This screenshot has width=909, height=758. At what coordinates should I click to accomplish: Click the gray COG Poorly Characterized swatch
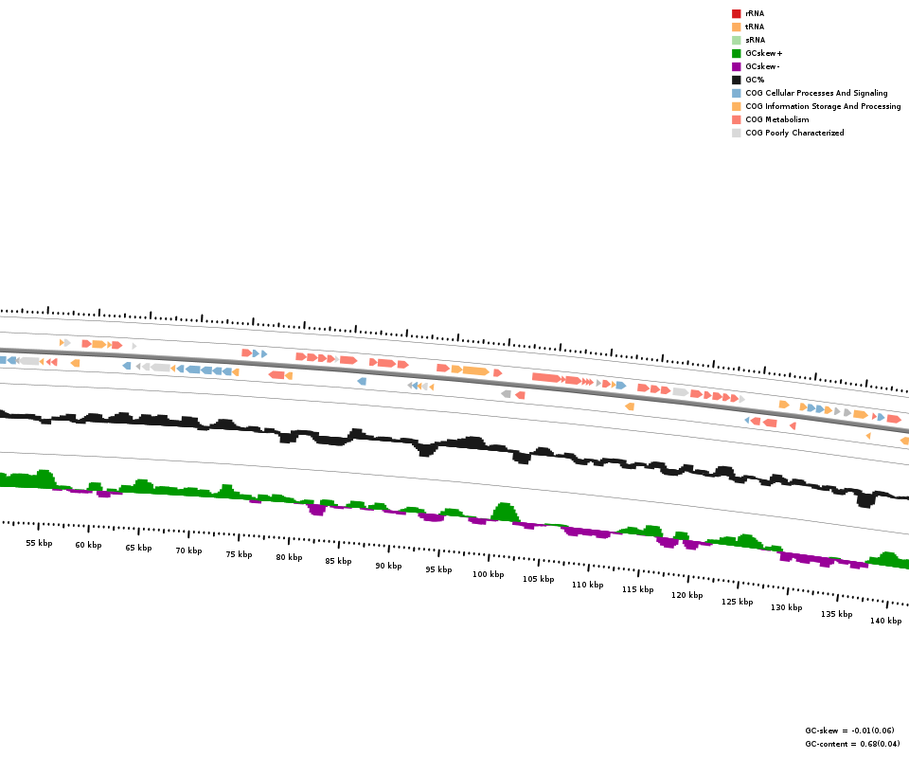tap(736, 133)
